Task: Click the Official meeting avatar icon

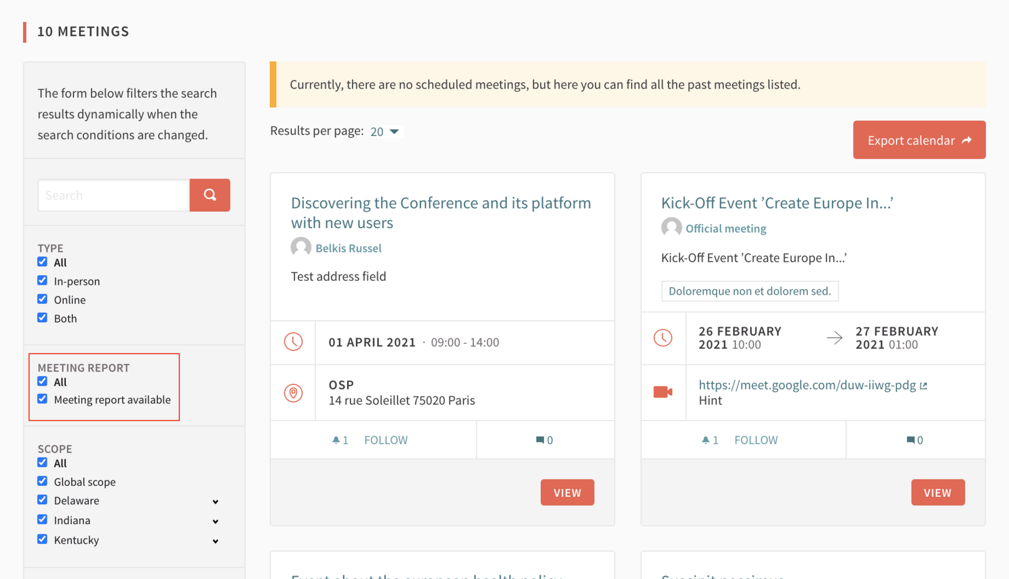Action: (x=671, y=228)
